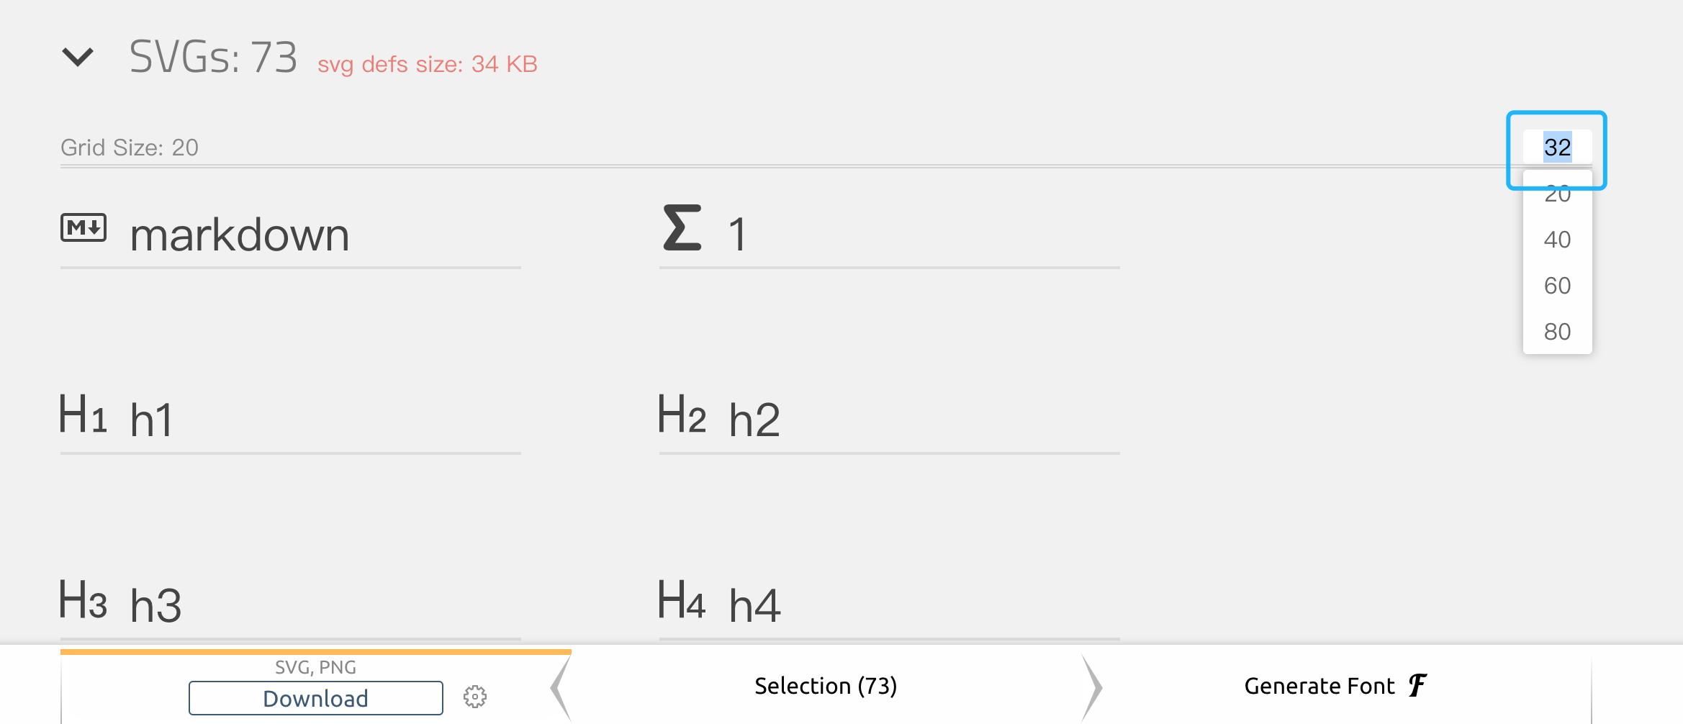
Task: Open download preferences gear icon
Action: coord(475,697)
